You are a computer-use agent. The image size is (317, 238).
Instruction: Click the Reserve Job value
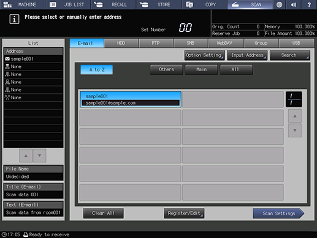[258, 33]
